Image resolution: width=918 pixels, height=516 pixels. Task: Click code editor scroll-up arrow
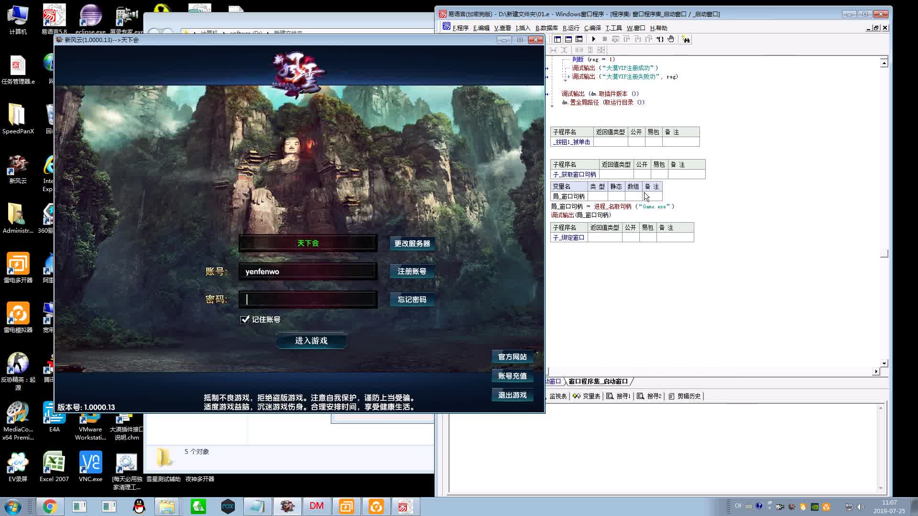pos(884,63)
